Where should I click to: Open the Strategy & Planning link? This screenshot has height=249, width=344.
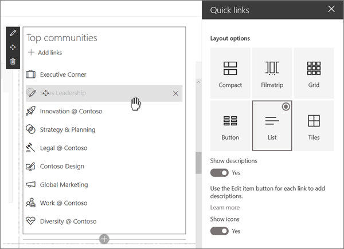click(68, 129)
